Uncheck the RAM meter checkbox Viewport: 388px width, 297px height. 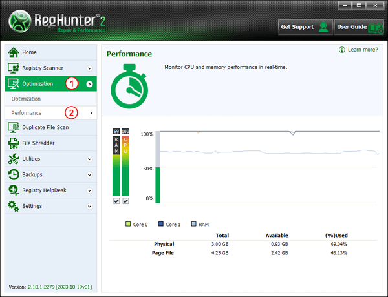click(x=116, y=201)
